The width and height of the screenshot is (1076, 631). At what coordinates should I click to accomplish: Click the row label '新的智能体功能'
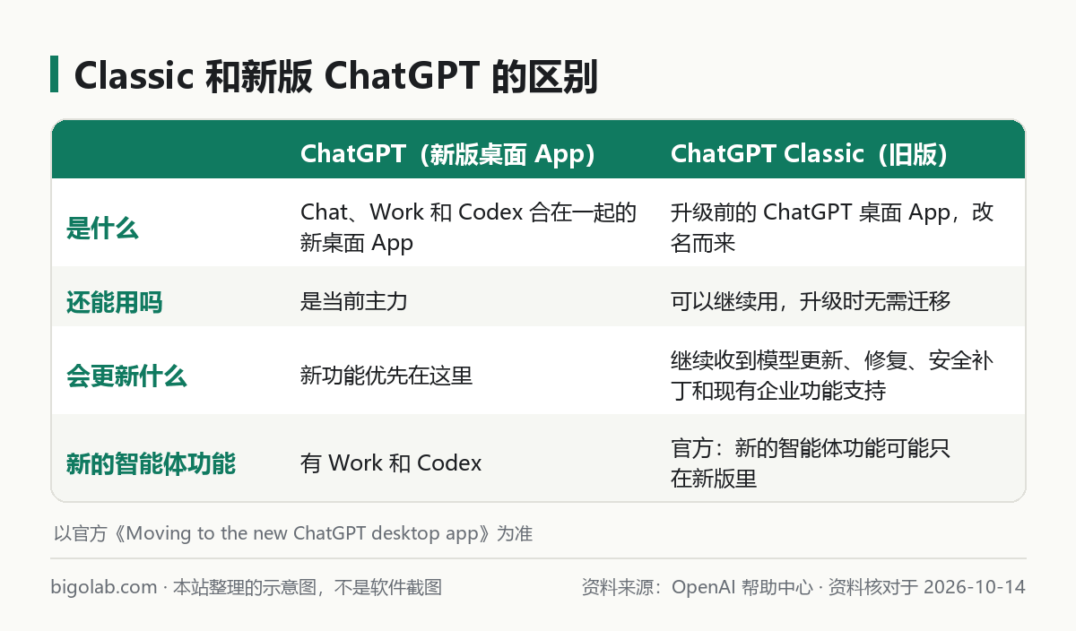click(x=151, y=463)
